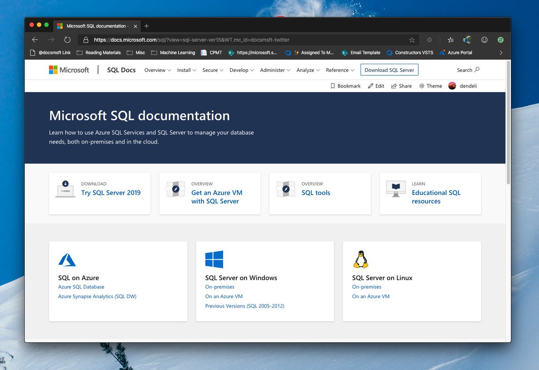
Task: Open the https://microsoft.s... bookmark
Action: (253, 53)
